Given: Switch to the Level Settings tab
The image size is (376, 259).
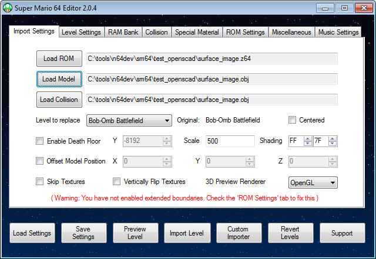Looking at the screenshot, I should [x=81, y=32].
